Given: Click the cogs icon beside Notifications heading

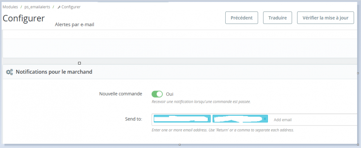Looking at the screenshot, I should pos(10,72).
